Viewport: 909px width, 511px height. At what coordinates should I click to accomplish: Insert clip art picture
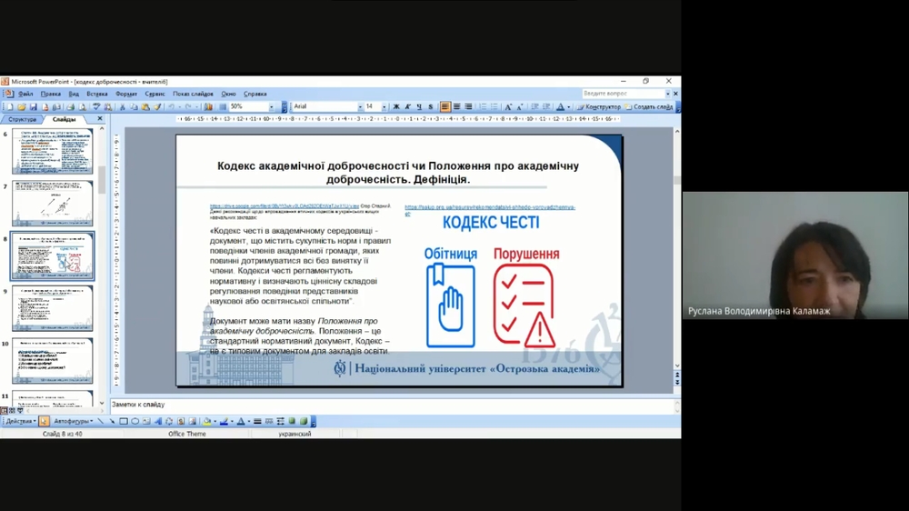point(181,421)
